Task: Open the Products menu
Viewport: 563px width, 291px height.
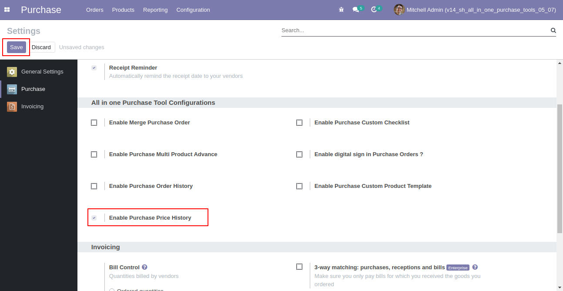Action: point(123,10)
